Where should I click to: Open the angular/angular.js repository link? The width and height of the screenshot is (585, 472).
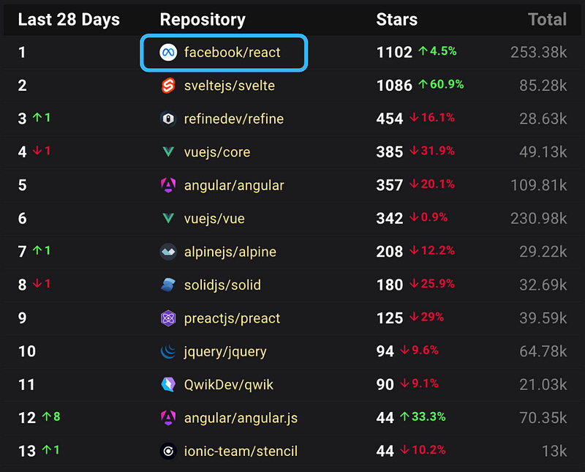click(241, 418)
